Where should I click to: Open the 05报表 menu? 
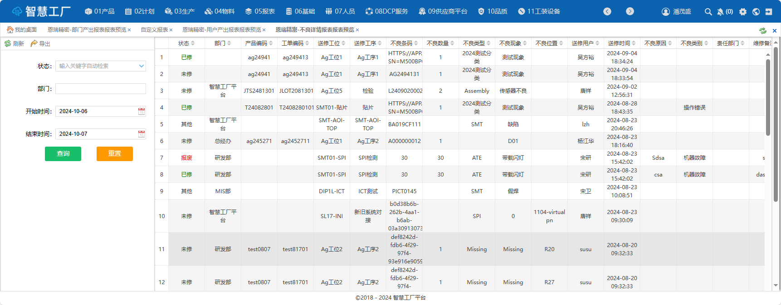point(260,11)
